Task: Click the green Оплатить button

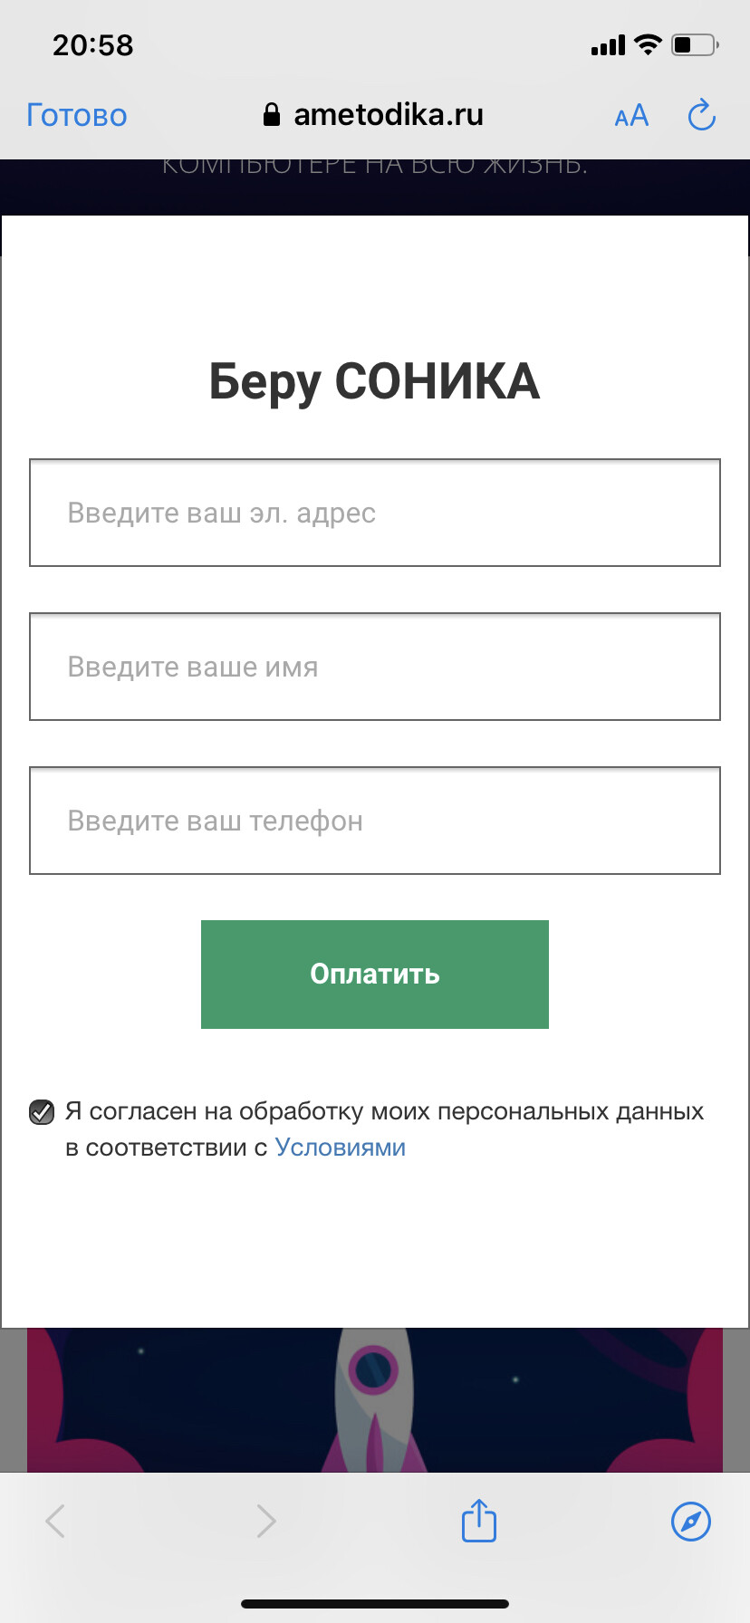Action: (375, 975)
